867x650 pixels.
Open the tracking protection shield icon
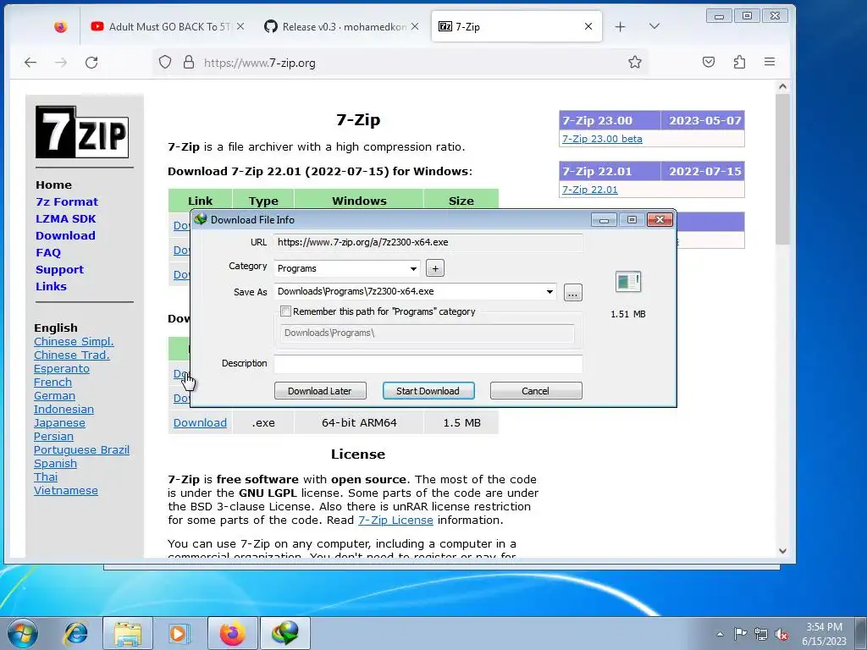(x=165, y=62)
